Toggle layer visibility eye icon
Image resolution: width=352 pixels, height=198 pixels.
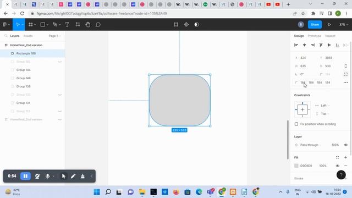[346, 145]
